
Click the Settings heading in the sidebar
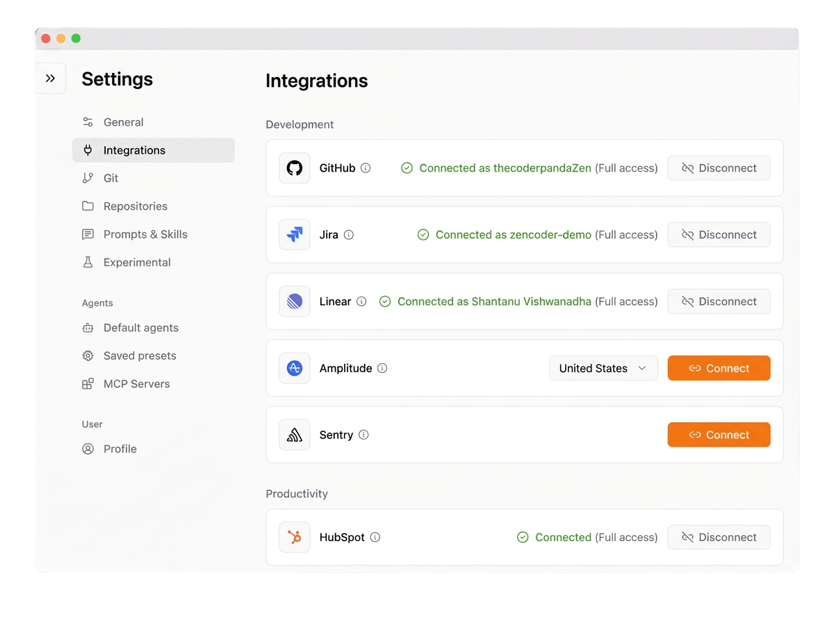click(117, 79)
